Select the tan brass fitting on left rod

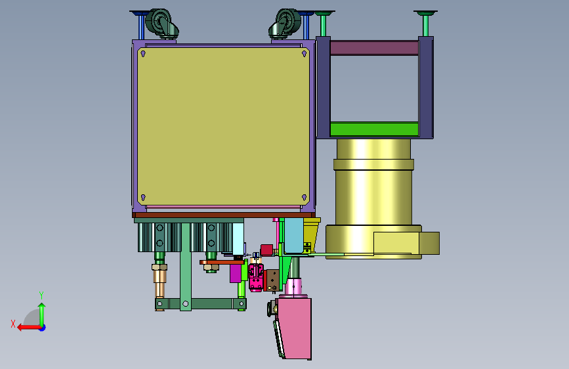pyautogui.click(x=159, y=278)
